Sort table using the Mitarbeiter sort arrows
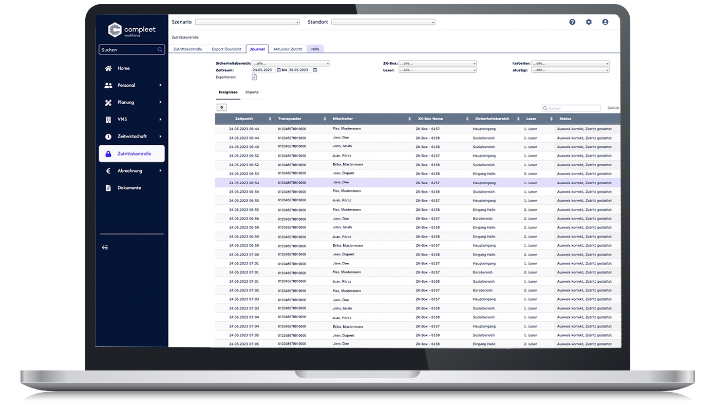Screen dimensions: 717x408 pos(410,119)
